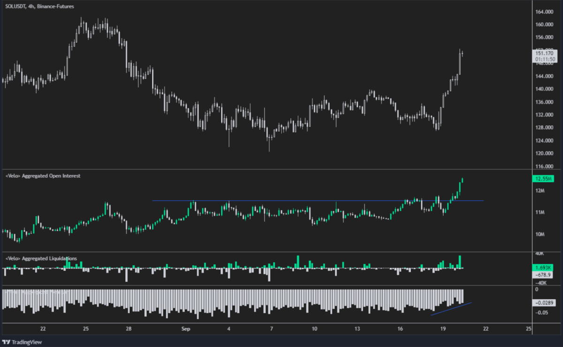
Task: Click the Sep label on the time axis
Action: click(185, 329)
